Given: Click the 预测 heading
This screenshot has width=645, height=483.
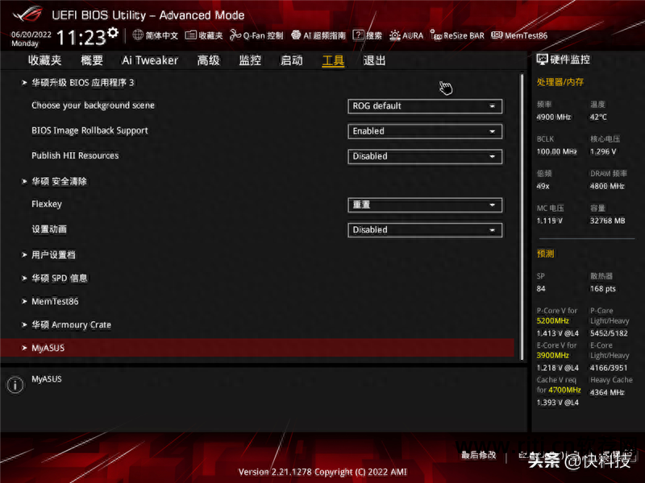Looking at the screenshot, I should point(546,254).
